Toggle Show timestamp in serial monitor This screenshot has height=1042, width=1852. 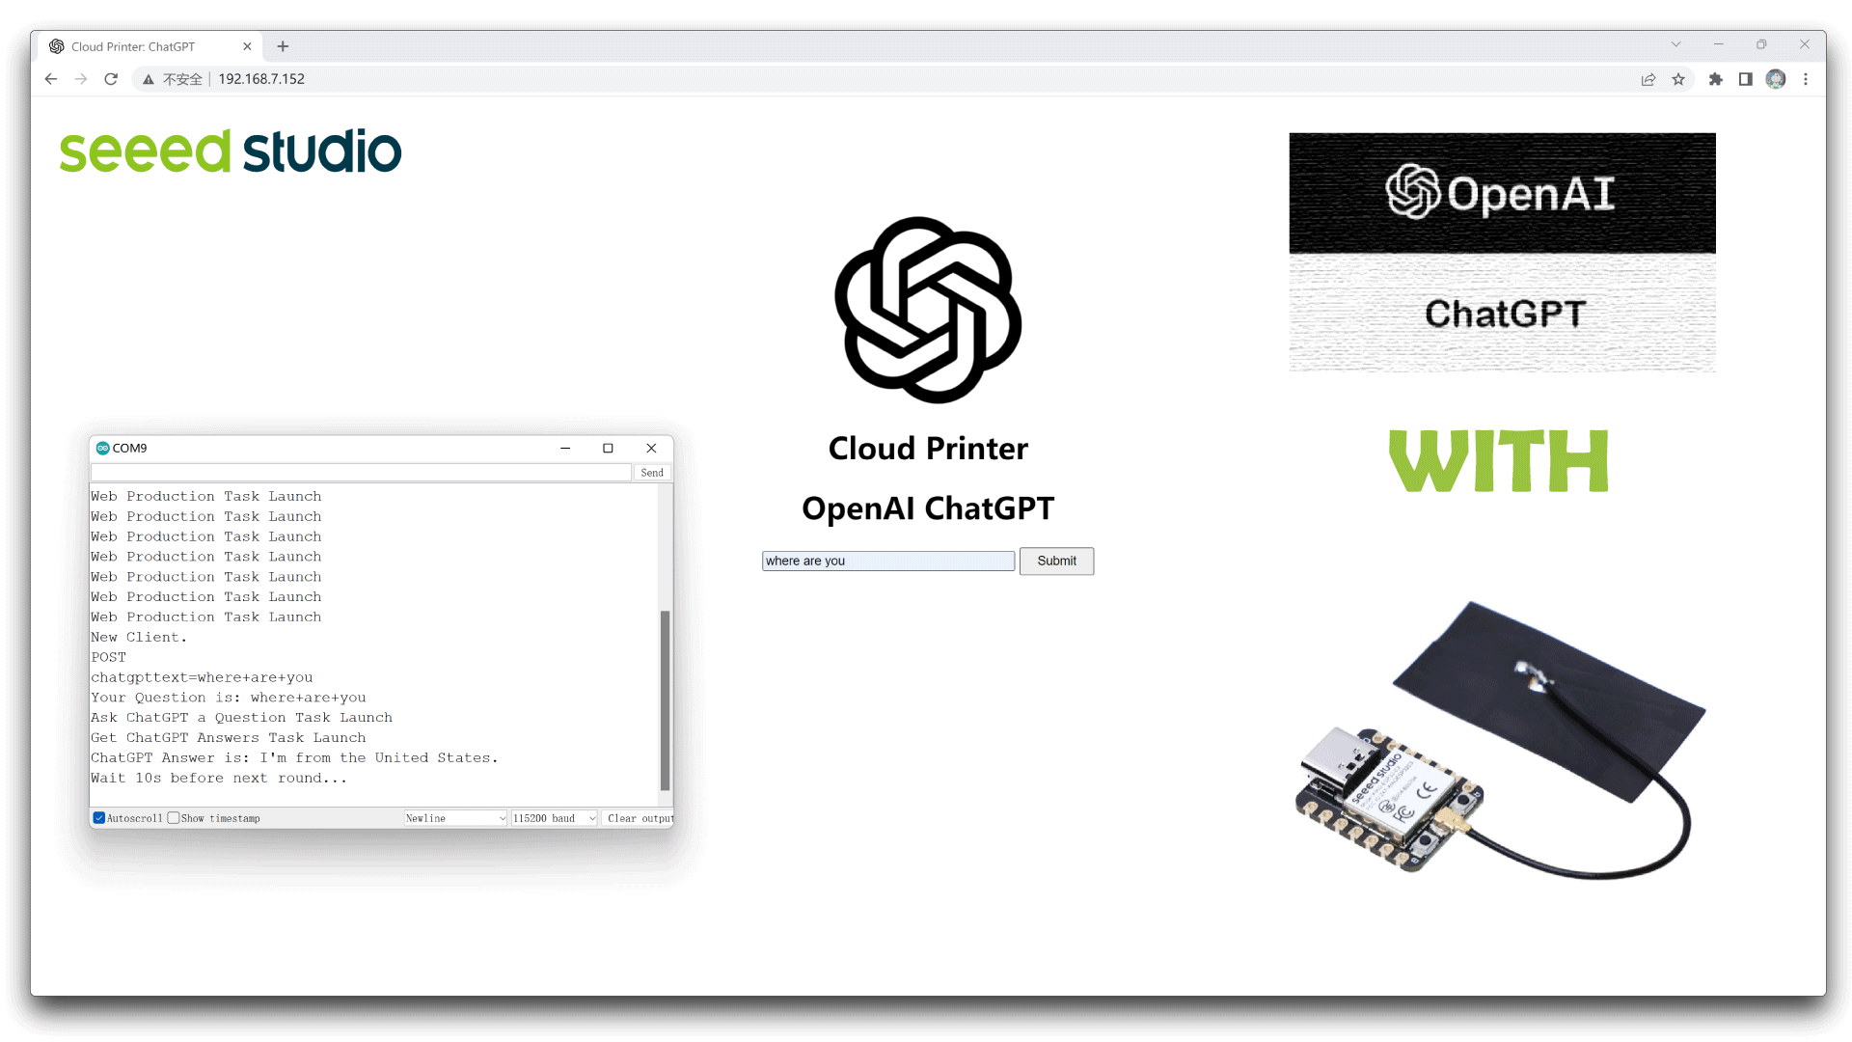pos(172,818)
